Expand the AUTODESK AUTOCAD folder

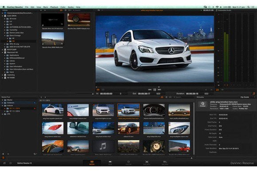click(5, 27)
